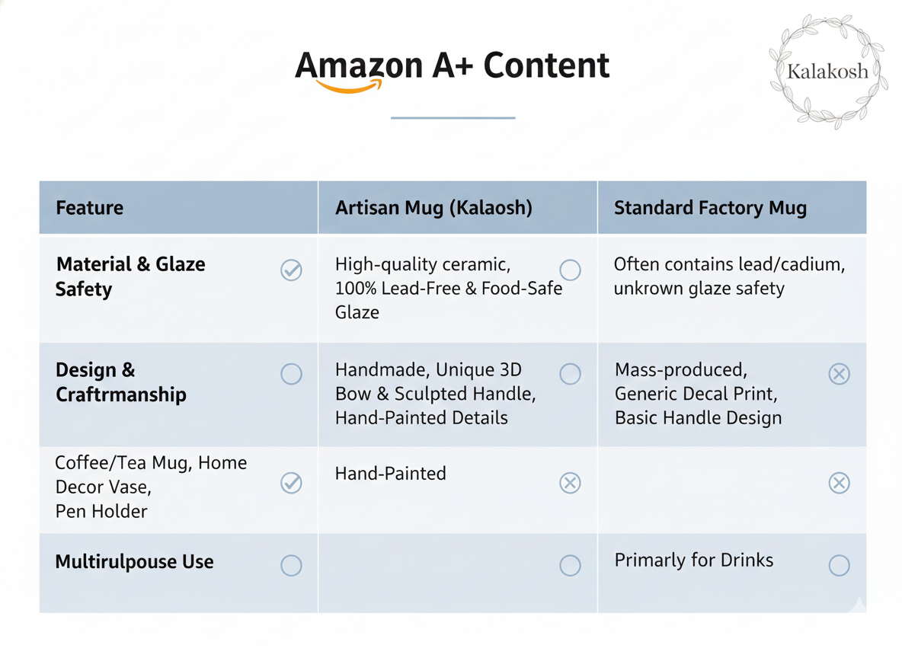Viewport: 902px width, 658px height.
Task: Select the circle next to Design & Craftrmanship
Action: tap(291, 374)
